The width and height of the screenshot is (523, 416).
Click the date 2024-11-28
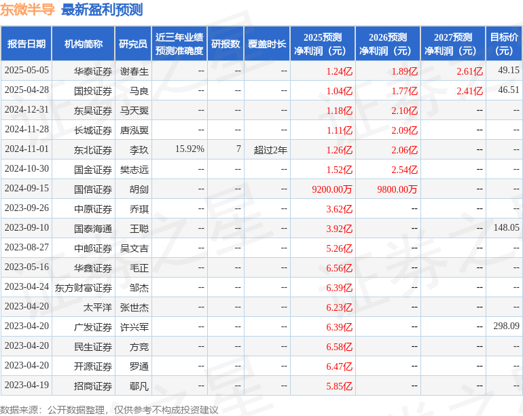[x=26, y=130]
